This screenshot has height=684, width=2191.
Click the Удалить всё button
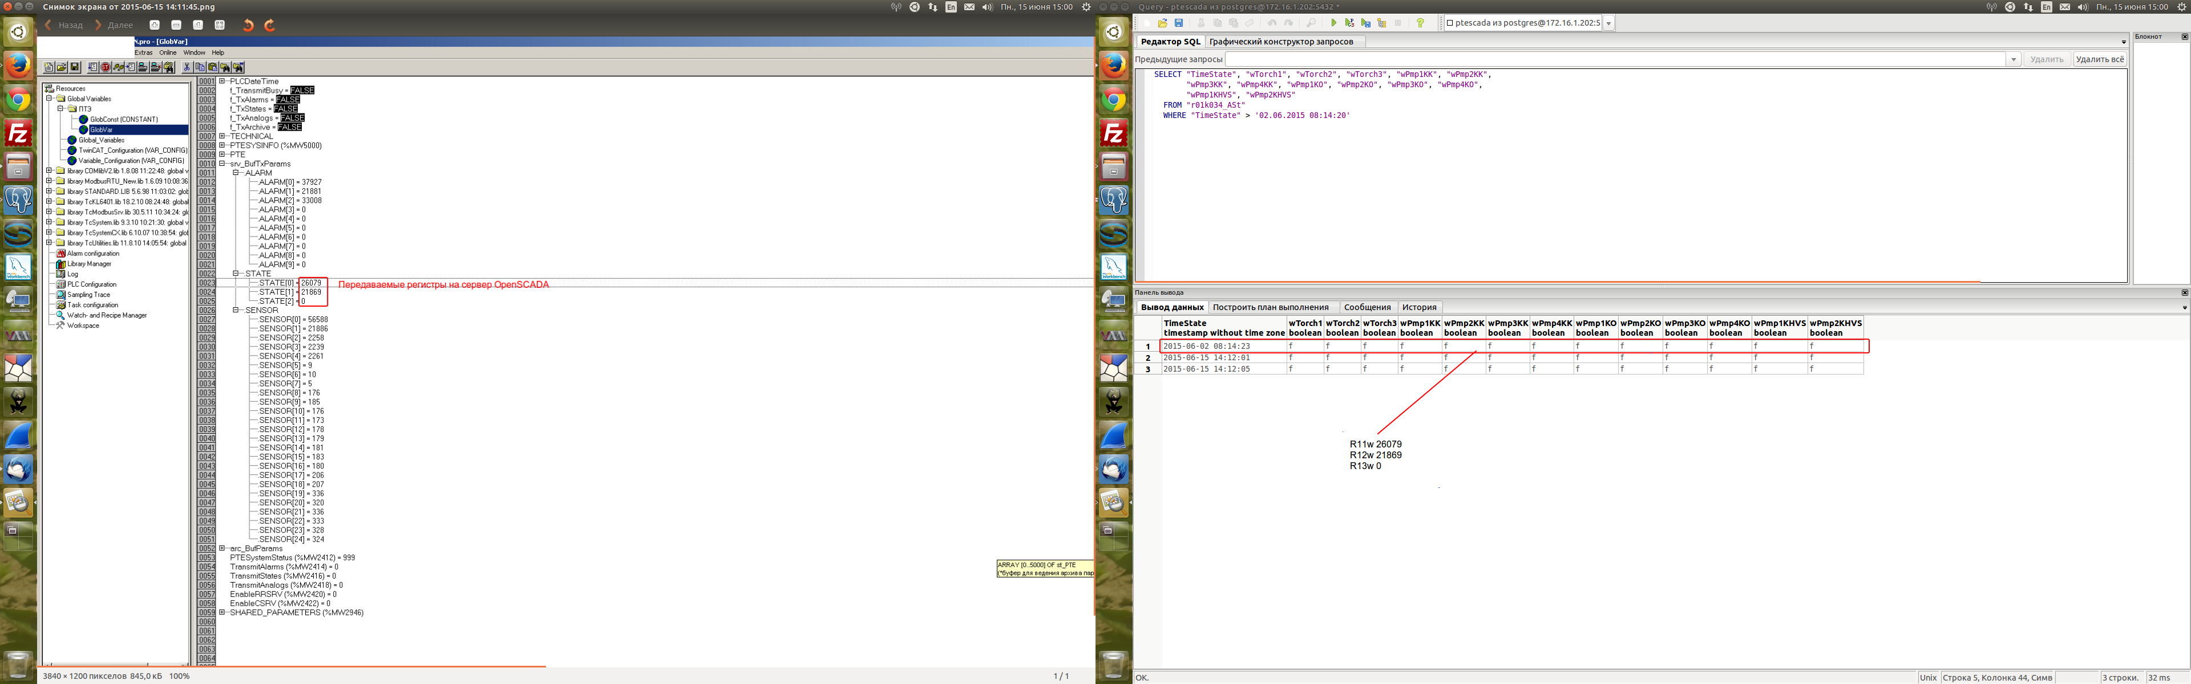tap(2099, 59)
